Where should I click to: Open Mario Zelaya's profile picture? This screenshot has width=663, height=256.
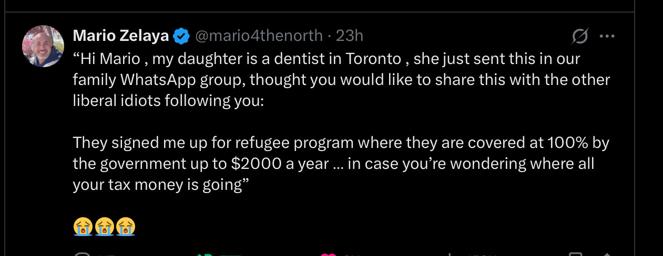pos(43,46)
